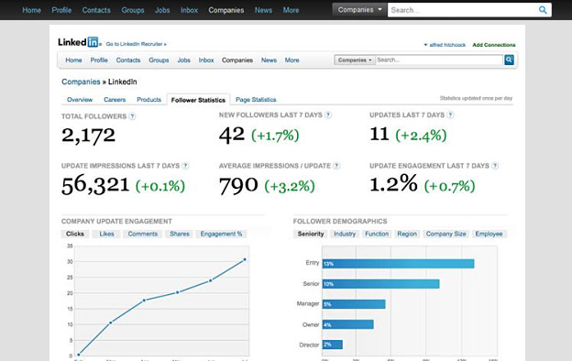The image size is (572, 361).
Task: Click the Companies breadcrumb link
Action: [x=81, y=82]
